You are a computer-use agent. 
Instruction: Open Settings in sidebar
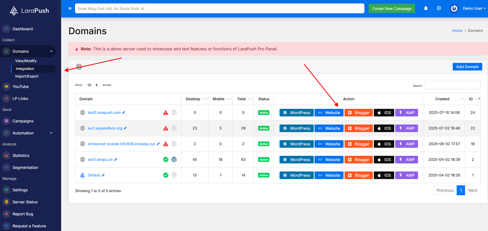pos(20,190)
